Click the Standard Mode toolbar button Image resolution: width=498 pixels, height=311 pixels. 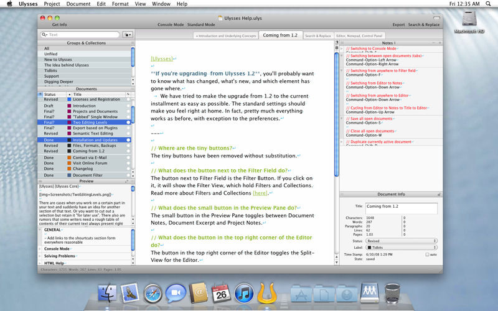coord(201,24)
